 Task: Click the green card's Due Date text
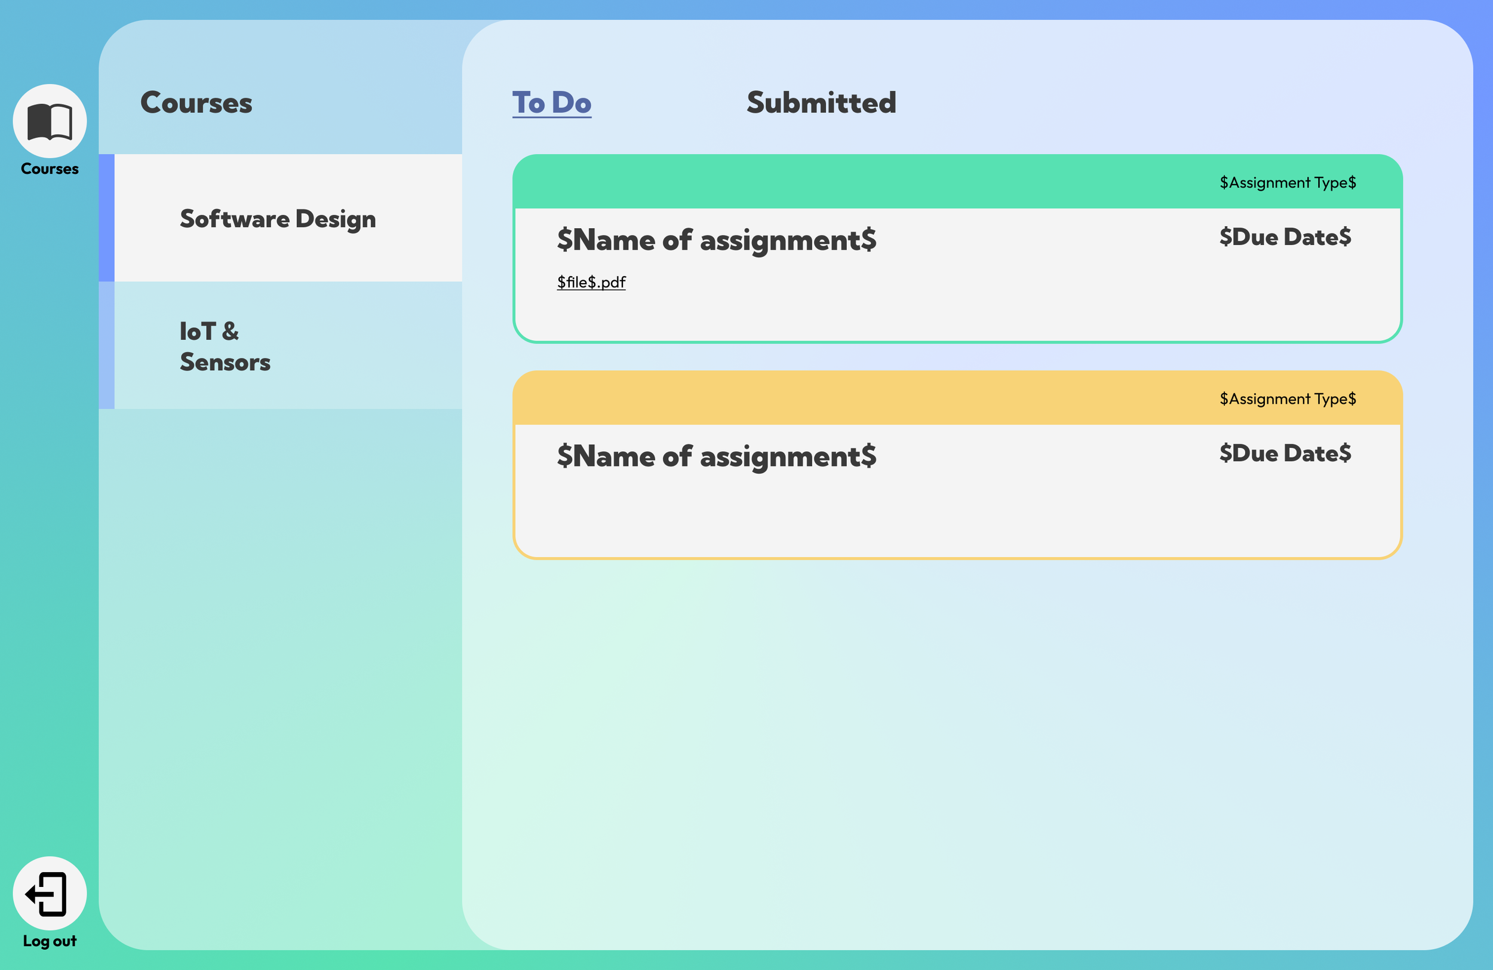[1285, 237]
